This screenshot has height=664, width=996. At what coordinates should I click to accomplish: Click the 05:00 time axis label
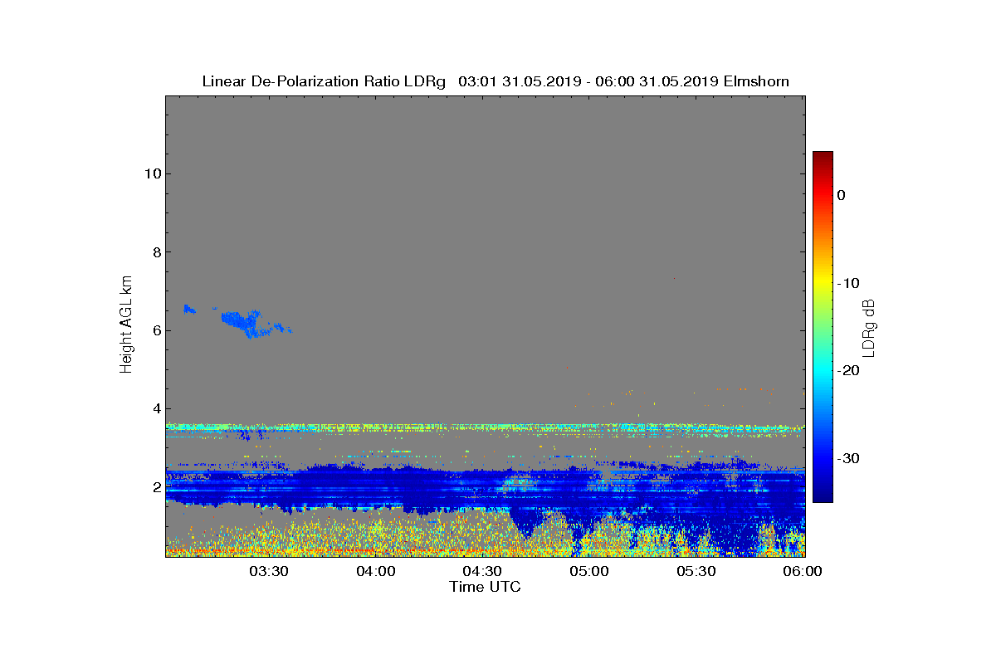[x=589, y=571]
